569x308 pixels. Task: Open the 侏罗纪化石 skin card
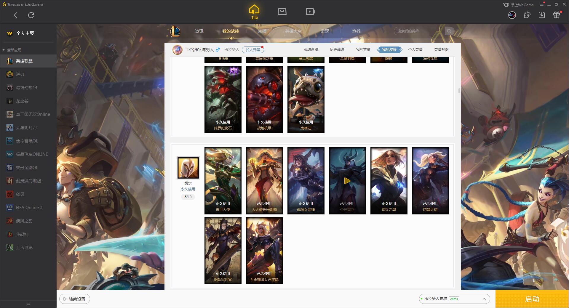pos(223,99)
